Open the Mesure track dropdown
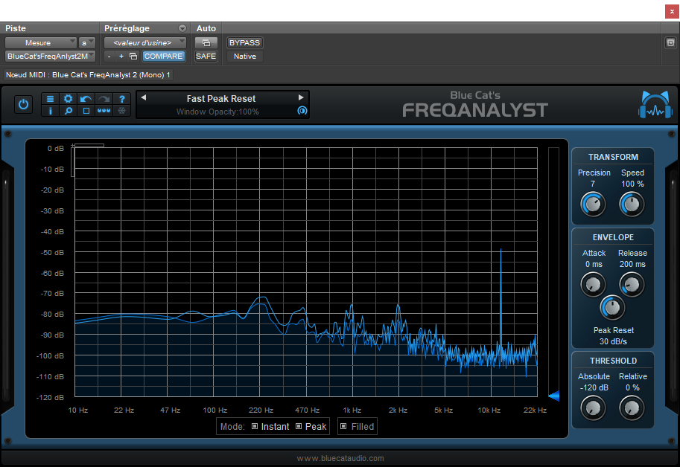 point(40,42)
